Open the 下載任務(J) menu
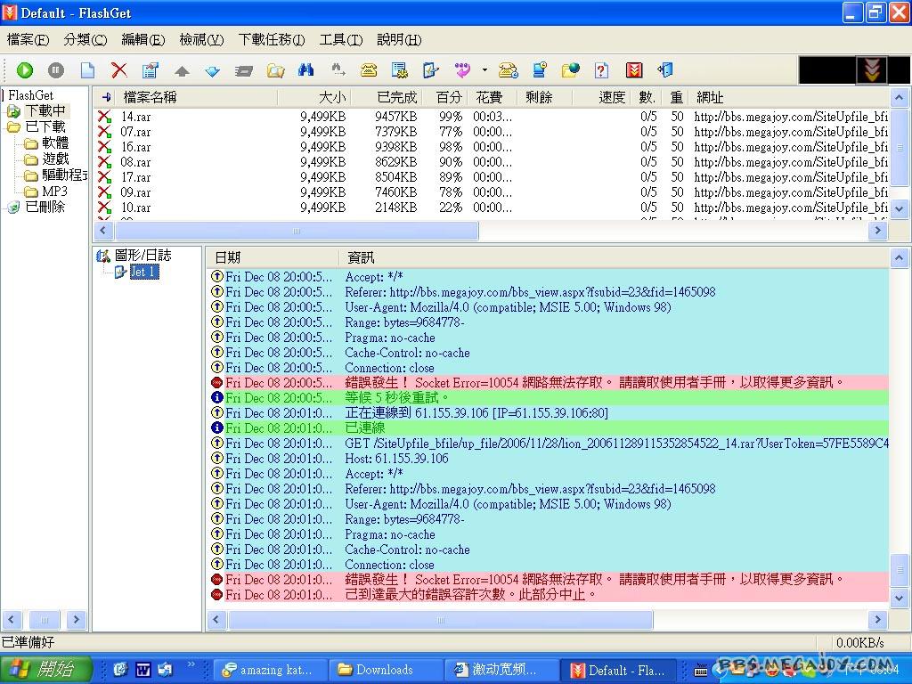 (x=272, y=39)
